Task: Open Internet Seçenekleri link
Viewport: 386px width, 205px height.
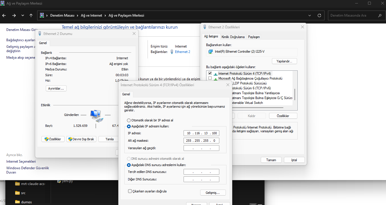Action: coord(21,161)
